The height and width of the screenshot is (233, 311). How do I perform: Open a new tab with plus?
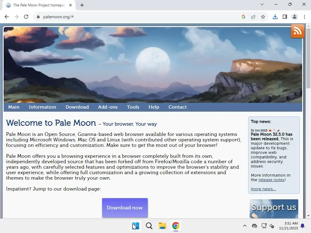pyautogui.click(x=82, y=5)
